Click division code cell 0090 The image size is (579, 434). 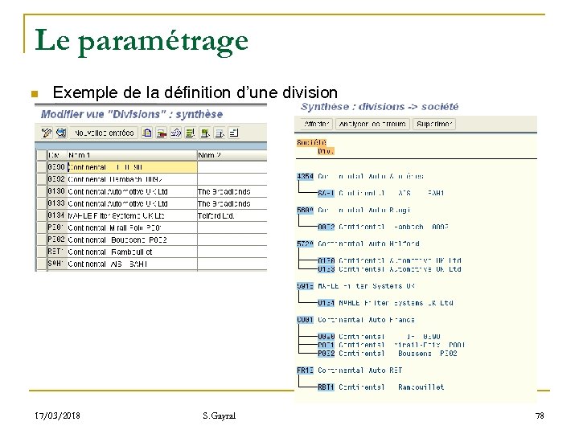[x=56, y=167]
